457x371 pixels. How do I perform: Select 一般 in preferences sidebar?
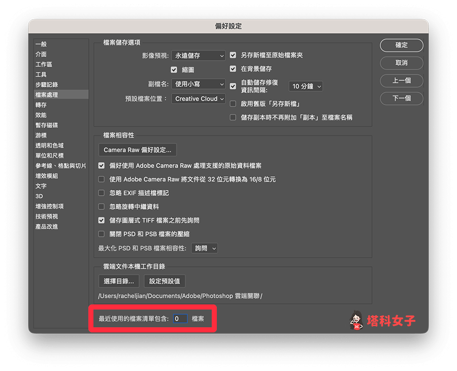41,44
